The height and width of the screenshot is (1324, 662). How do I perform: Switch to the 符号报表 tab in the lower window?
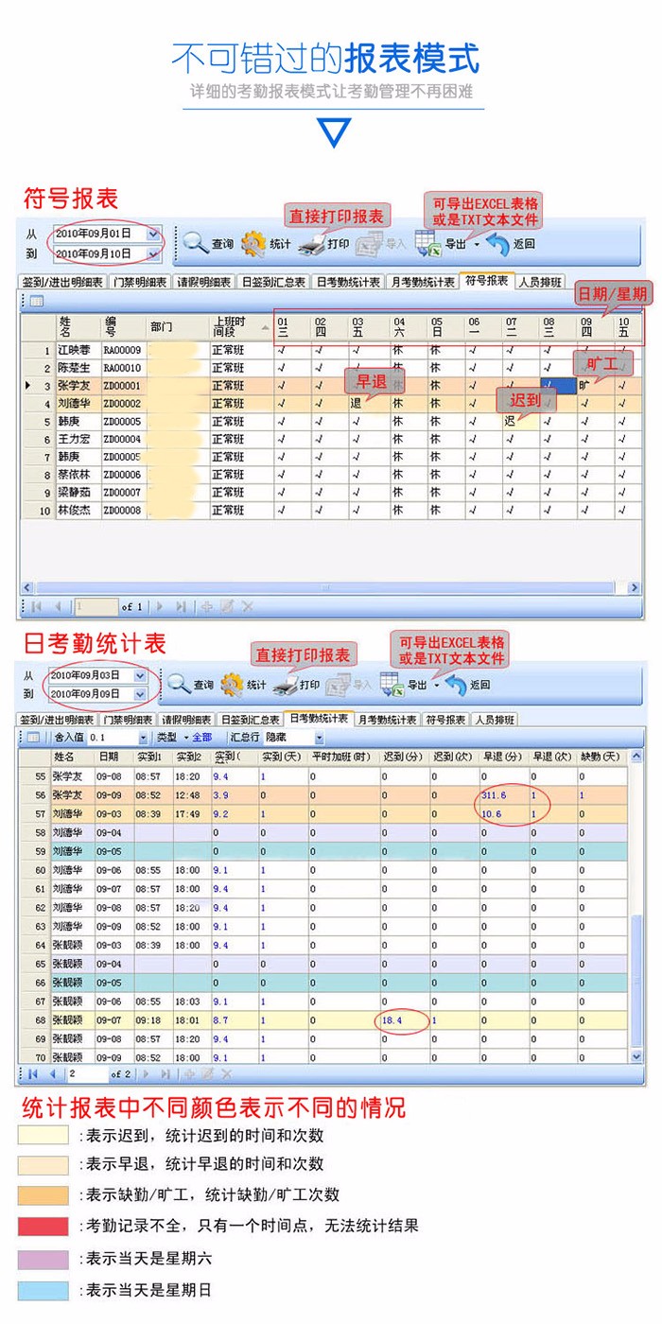(x=446, y=720)
